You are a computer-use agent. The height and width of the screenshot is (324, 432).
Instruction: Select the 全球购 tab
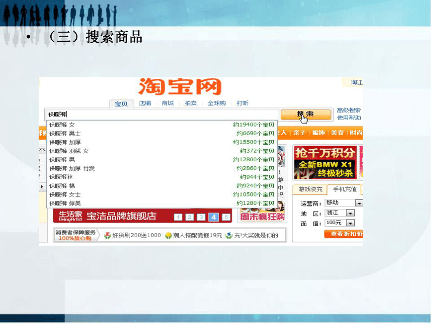coord(217,103)
